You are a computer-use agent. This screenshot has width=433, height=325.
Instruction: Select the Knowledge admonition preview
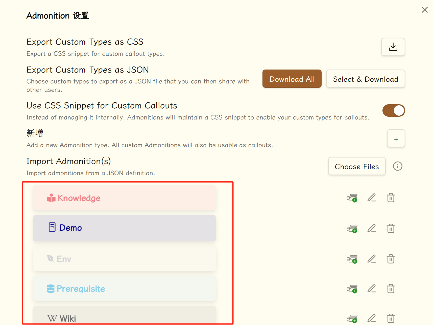pos(124,198)
